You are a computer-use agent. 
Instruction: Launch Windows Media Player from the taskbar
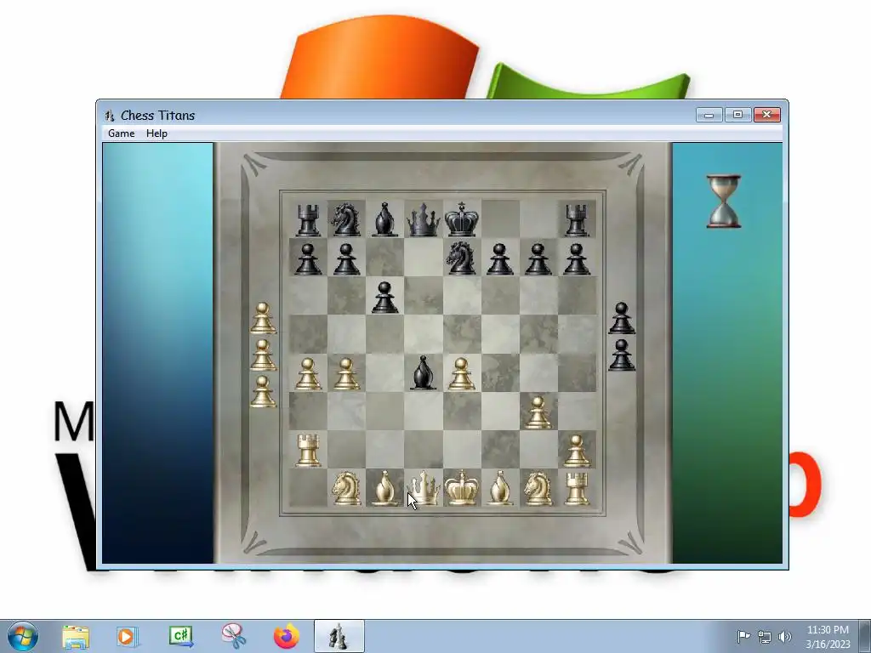click(127, 637)
